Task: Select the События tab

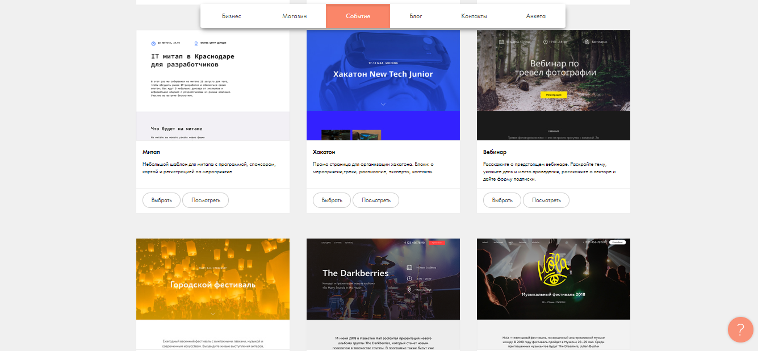Action: click(358, 16)
